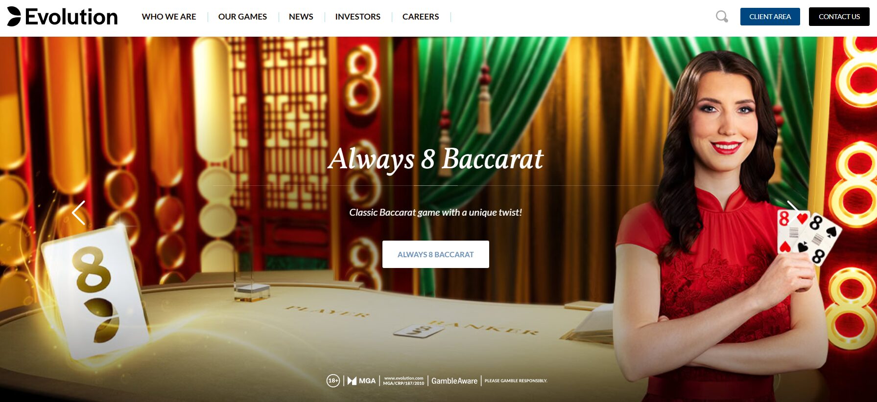Click the Always 8 Baccarat headline

(x=436, y=159)
